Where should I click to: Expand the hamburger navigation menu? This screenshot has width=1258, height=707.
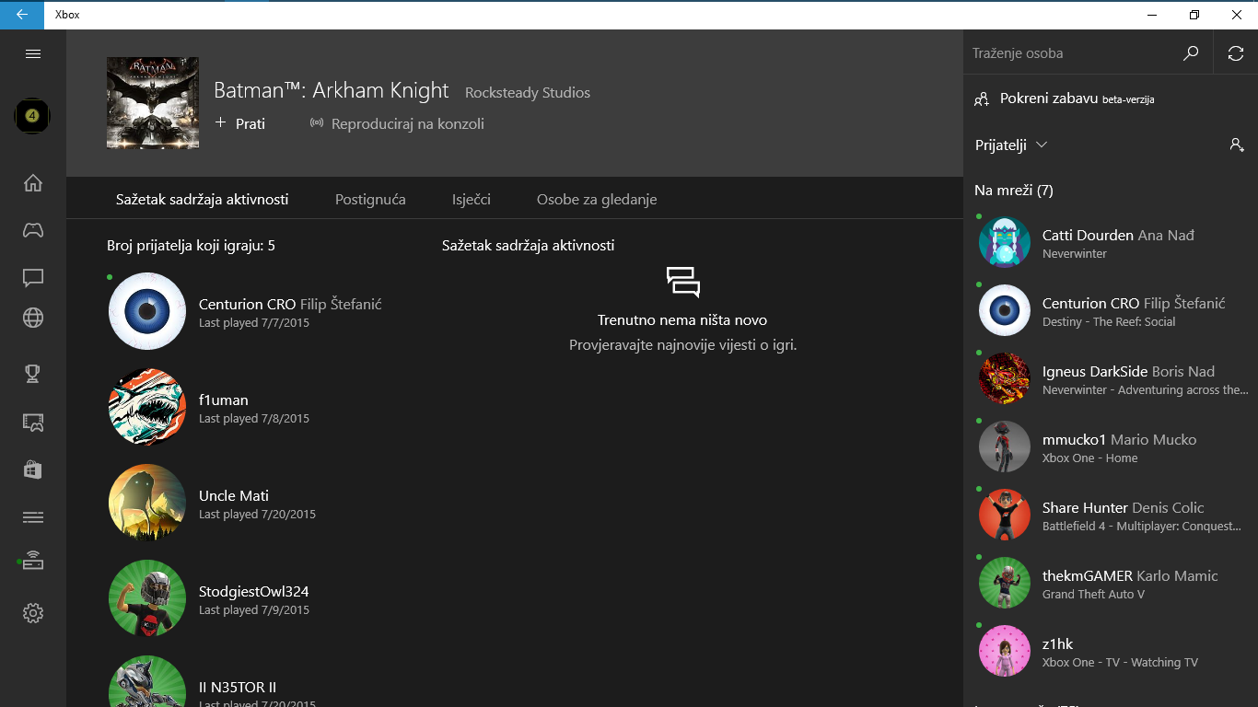33,53
